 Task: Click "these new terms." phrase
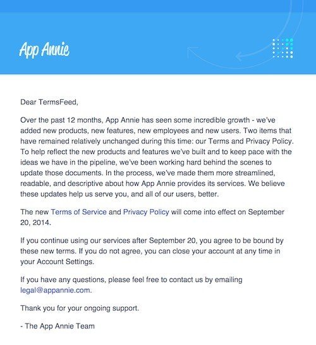tap(49, 251)
